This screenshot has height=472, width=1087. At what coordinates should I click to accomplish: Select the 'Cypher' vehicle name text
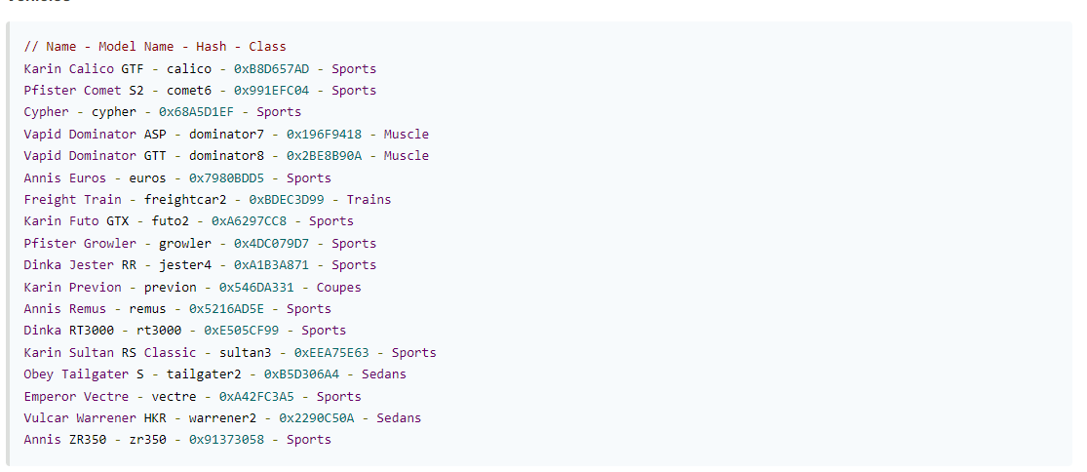click(x=47, y=112)
